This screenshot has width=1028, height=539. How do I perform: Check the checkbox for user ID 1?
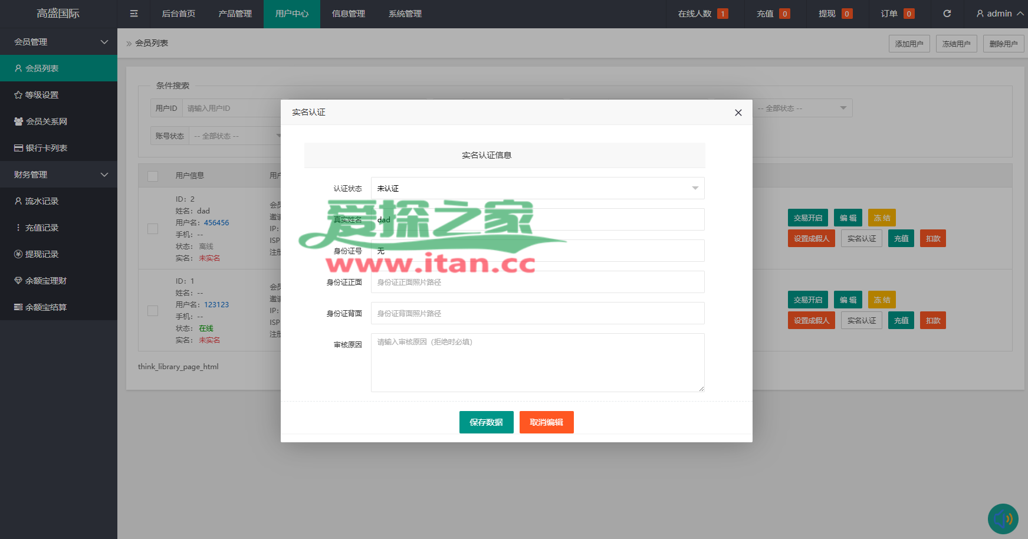(x=153, y=311)
